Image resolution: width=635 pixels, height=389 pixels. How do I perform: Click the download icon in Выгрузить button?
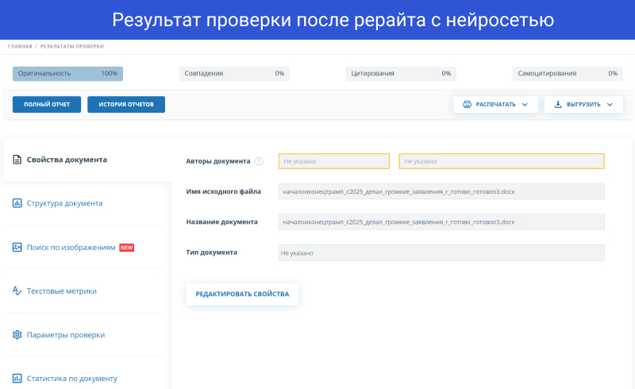click(558, 105)
